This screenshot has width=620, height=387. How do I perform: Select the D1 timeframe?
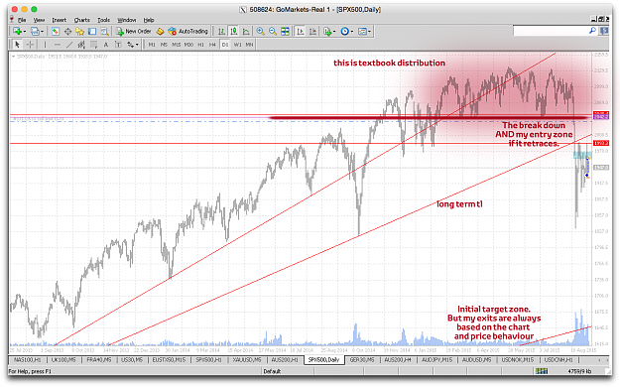point(225,45)
